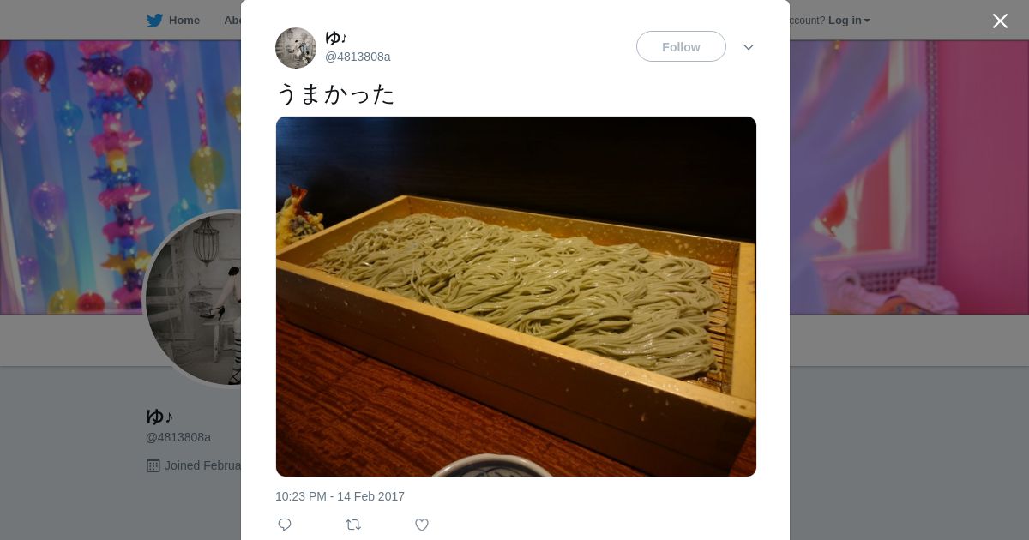Open the tweet timestamp 10:23 PM - 14 Feb 2017
Image resolution: width=1029 pixels, height=540 pixels.
pyautogui.click(x=340, y=496)
